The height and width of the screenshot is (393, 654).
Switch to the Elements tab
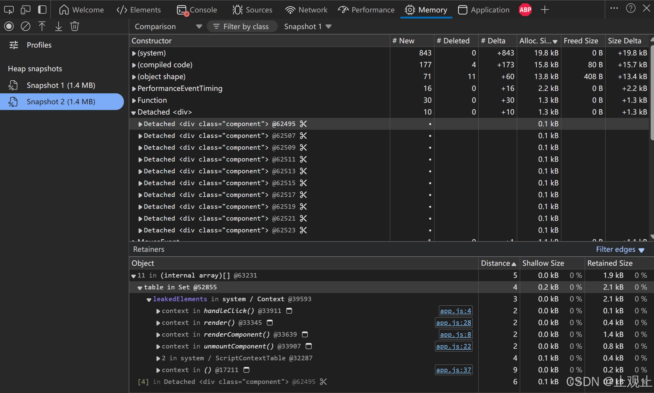(139, 10)
